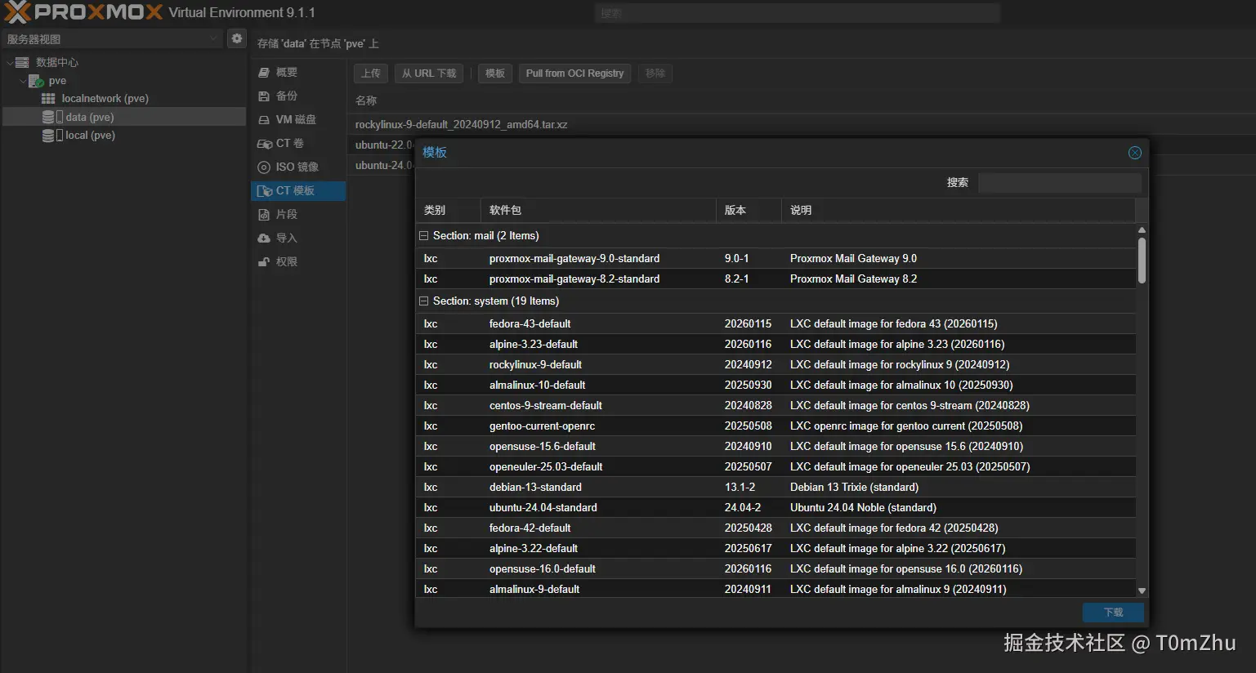Viewport: 1256px width, 673px height.
Task: Select data (pve) storage in tree
Action: click(x=123, y=117)
